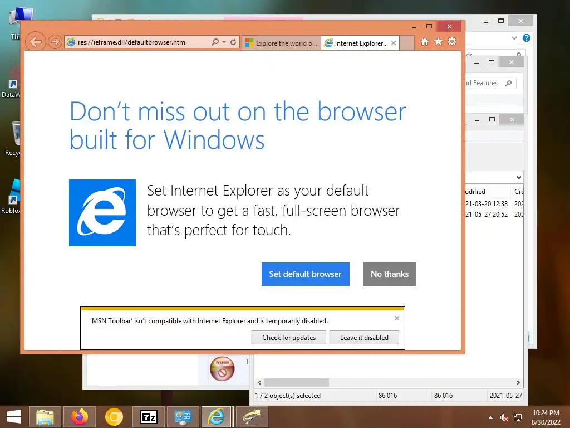This screenshot has height=428, width=570.
Task: Open the Windows Start button
Action: coord(14,417)
